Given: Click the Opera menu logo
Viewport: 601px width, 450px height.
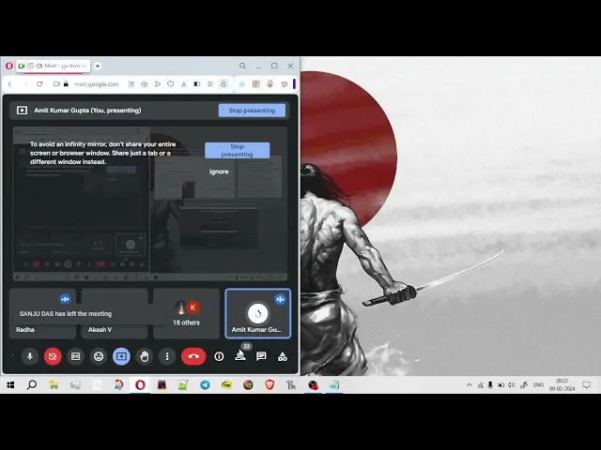Looking at the screenshot, I should (x=9, y=66).
